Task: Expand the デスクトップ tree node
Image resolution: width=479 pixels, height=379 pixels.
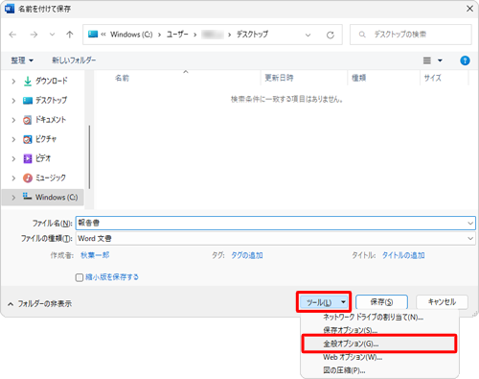Action: pos(13,101)
